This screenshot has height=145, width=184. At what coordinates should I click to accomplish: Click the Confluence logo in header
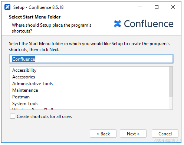pos(144,24)
